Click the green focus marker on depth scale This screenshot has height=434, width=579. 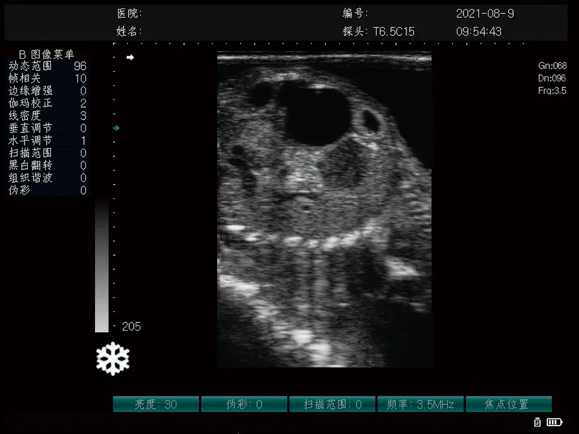coord(117,128)
